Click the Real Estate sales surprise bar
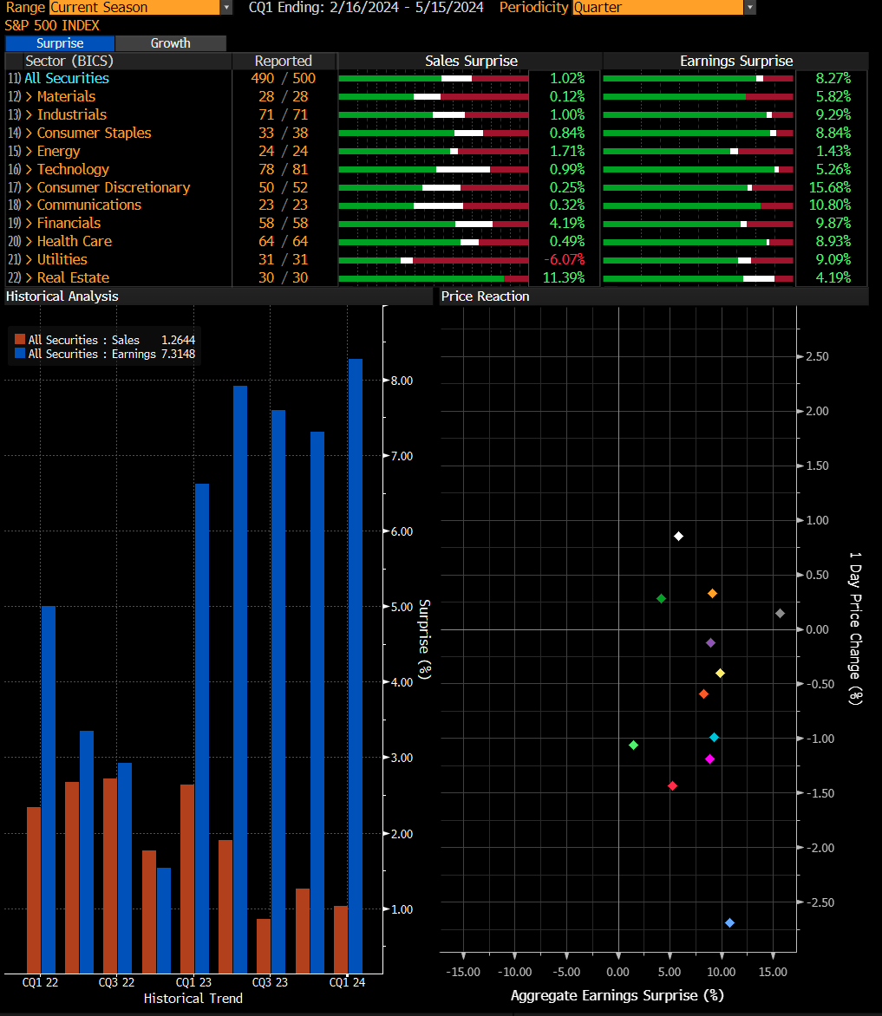Image resolution: width=882 pixels, height=1016 pixels. pyautogui.click(x=434, y=278)
